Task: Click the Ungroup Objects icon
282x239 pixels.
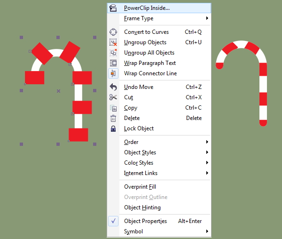Action: click(x=113, y=42)
